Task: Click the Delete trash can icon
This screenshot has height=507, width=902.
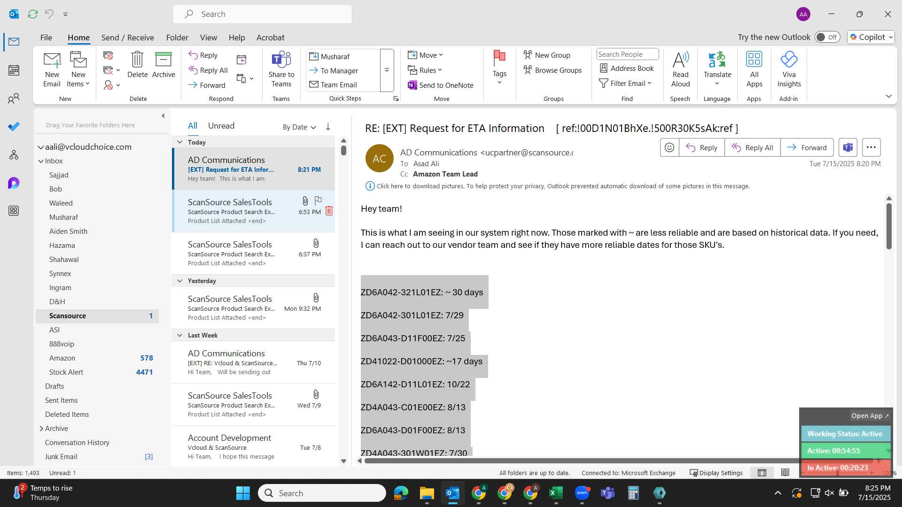Action: 137,65
